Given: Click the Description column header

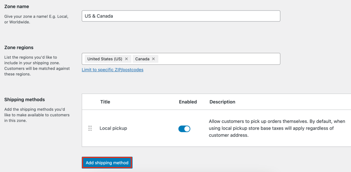Looking at the screenshot, I should (x=222, y=102).
